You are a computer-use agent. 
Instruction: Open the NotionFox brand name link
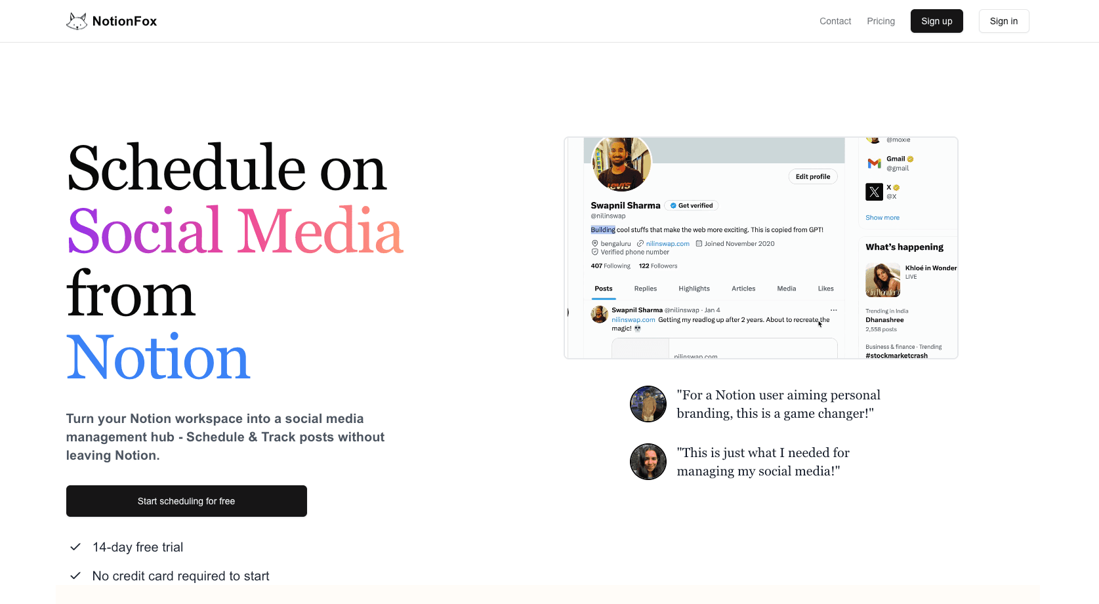coord(125,21)
